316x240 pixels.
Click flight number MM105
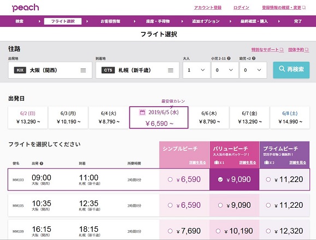[x=18, y=206]
